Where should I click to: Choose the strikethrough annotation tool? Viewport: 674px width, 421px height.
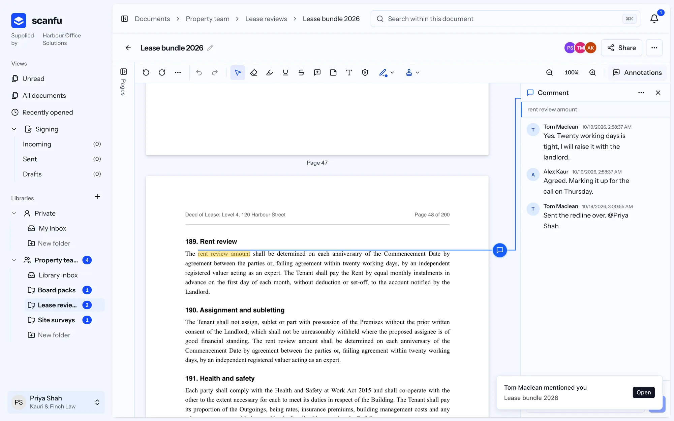301,72
